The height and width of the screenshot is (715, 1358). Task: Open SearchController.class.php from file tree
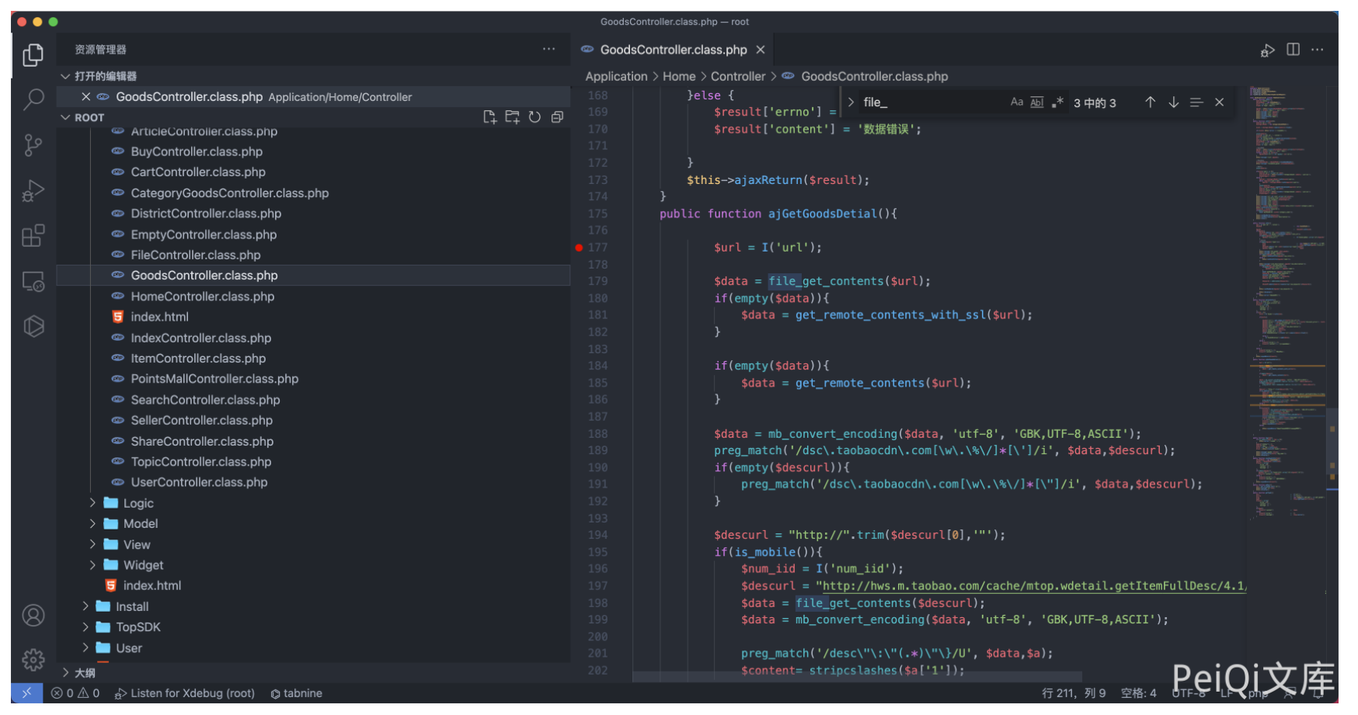point(205,400)
